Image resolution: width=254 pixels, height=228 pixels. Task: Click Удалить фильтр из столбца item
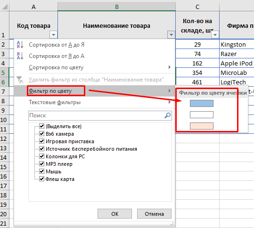94,80
